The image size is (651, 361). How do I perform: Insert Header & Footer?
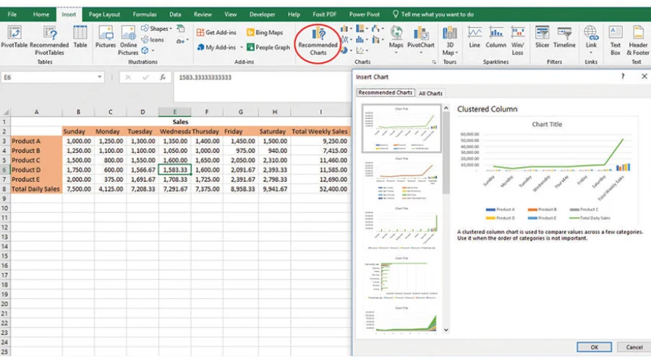(638, 40)
